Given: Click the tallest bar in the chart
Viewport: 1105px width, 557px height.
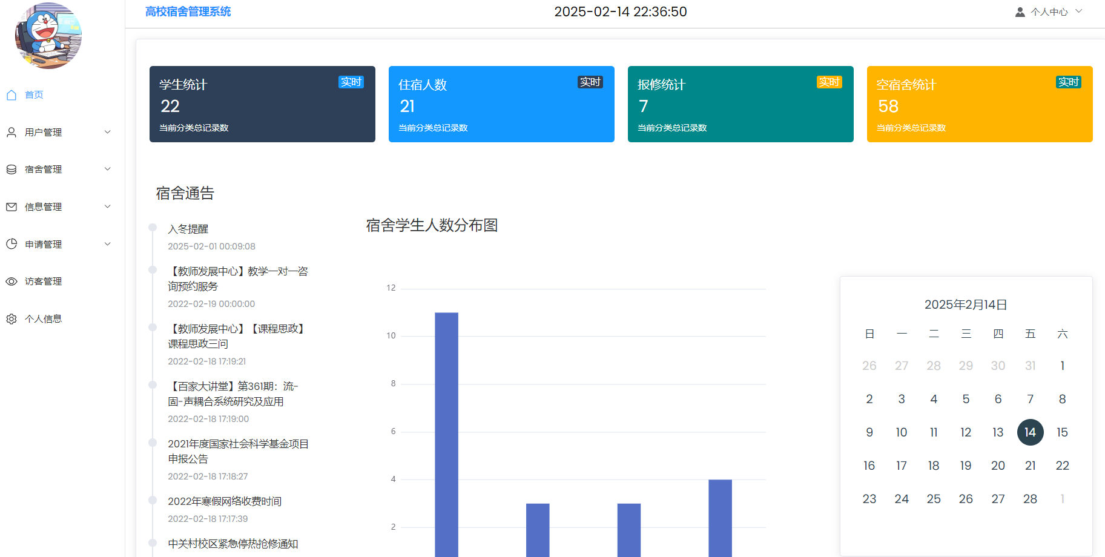Looking at the screenshot, I should (x=446, y=435).
